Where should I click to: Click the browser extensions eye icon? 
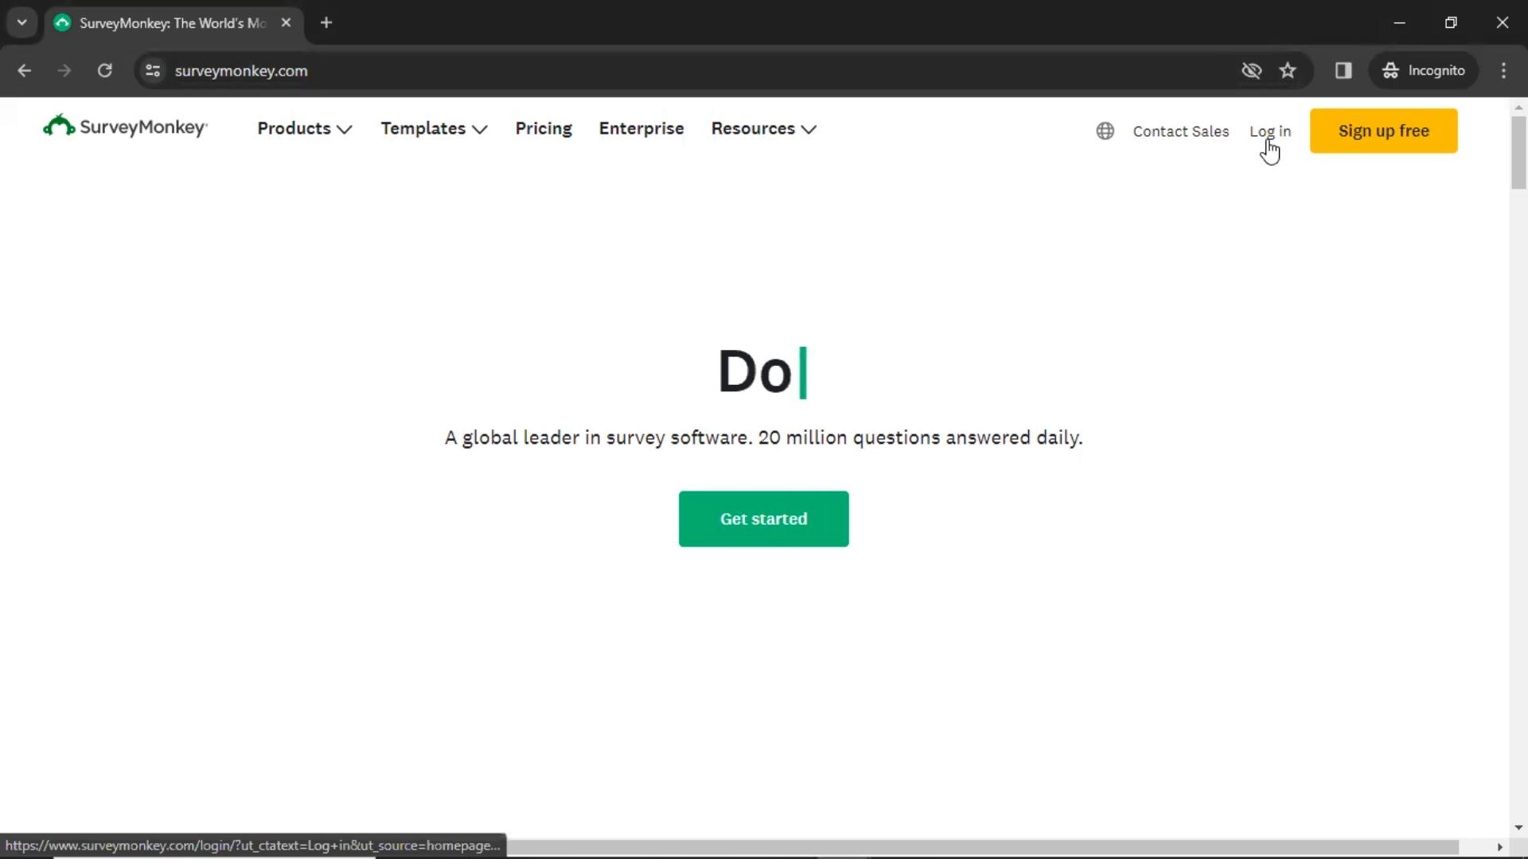pyautogui.click(x=1251, y=70)
